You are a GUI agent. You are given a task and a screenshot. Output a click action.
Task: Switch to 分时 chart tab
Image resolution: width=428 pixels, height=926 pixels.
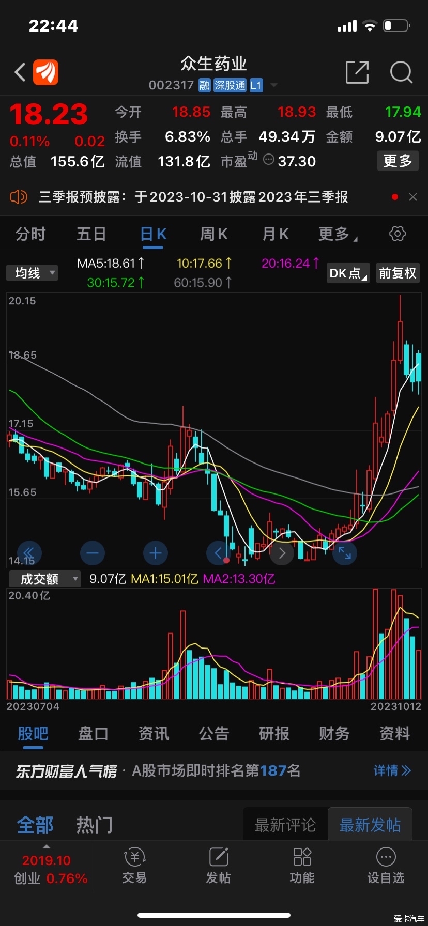tap(30, 234)
